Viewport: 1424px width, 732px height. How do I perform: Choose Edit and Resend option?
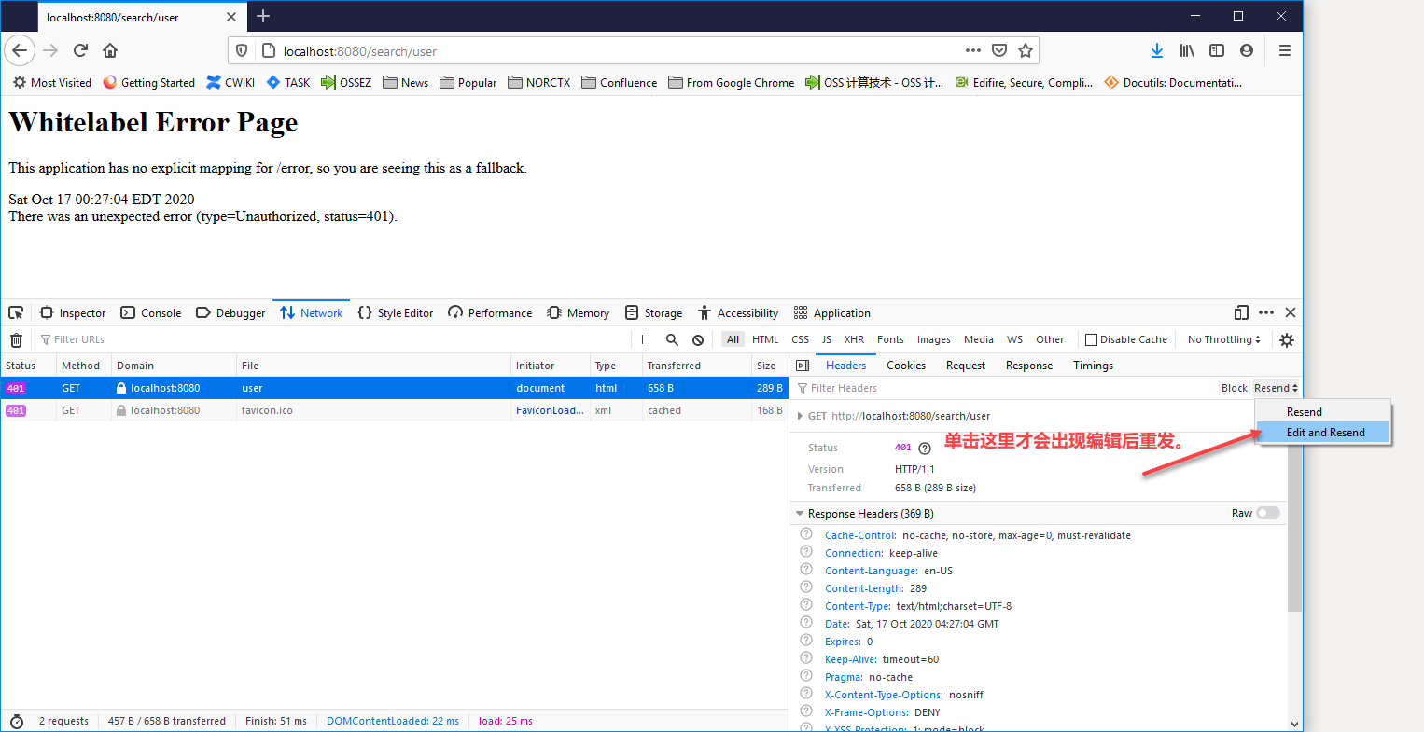click(x=1324, y=433)
